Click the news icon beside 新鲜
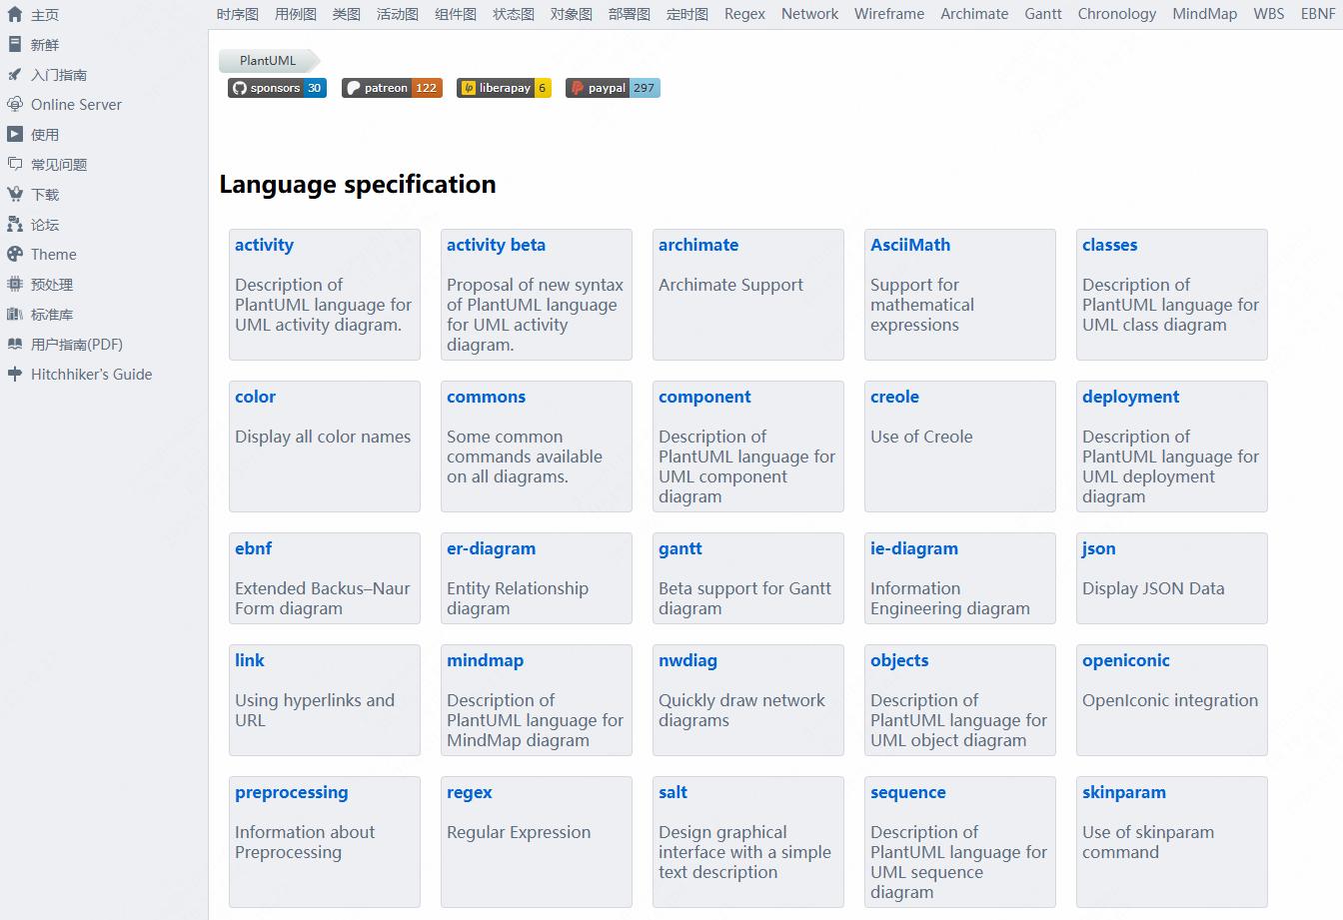This screenshot has height=920, width=1343. coord(15,45)
